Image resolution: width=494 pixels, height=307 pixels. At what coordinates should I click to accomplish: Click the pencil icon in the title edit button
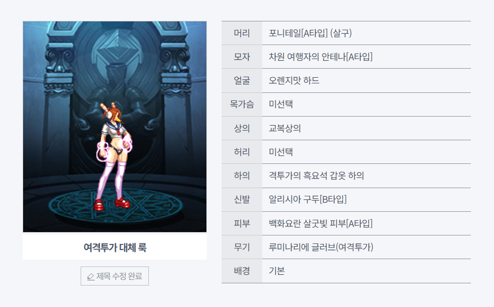(91, 277)
